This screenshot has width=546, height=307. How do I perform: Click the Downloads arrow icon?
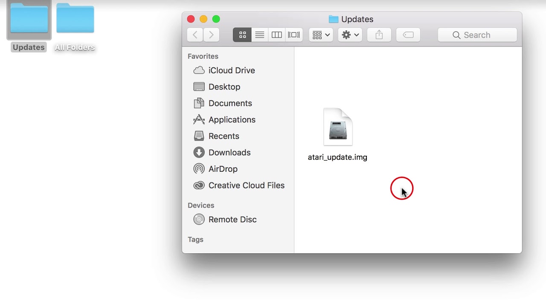click(x=199, y=153)
